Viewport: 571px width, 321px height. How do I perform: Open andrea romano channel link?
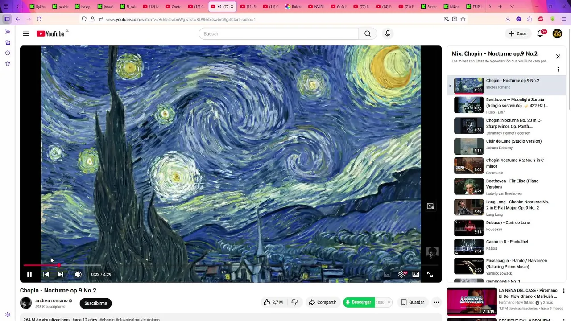(x=51, y=300)
